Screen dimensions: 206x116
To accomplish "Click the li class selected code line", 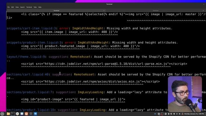I will pos(114,14).
